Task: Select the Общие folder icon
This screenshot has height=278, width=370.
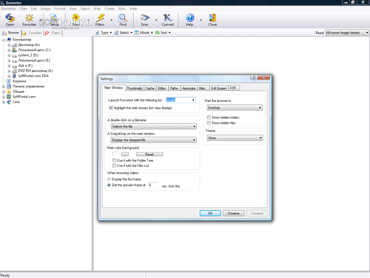Action: pos(9,92)
